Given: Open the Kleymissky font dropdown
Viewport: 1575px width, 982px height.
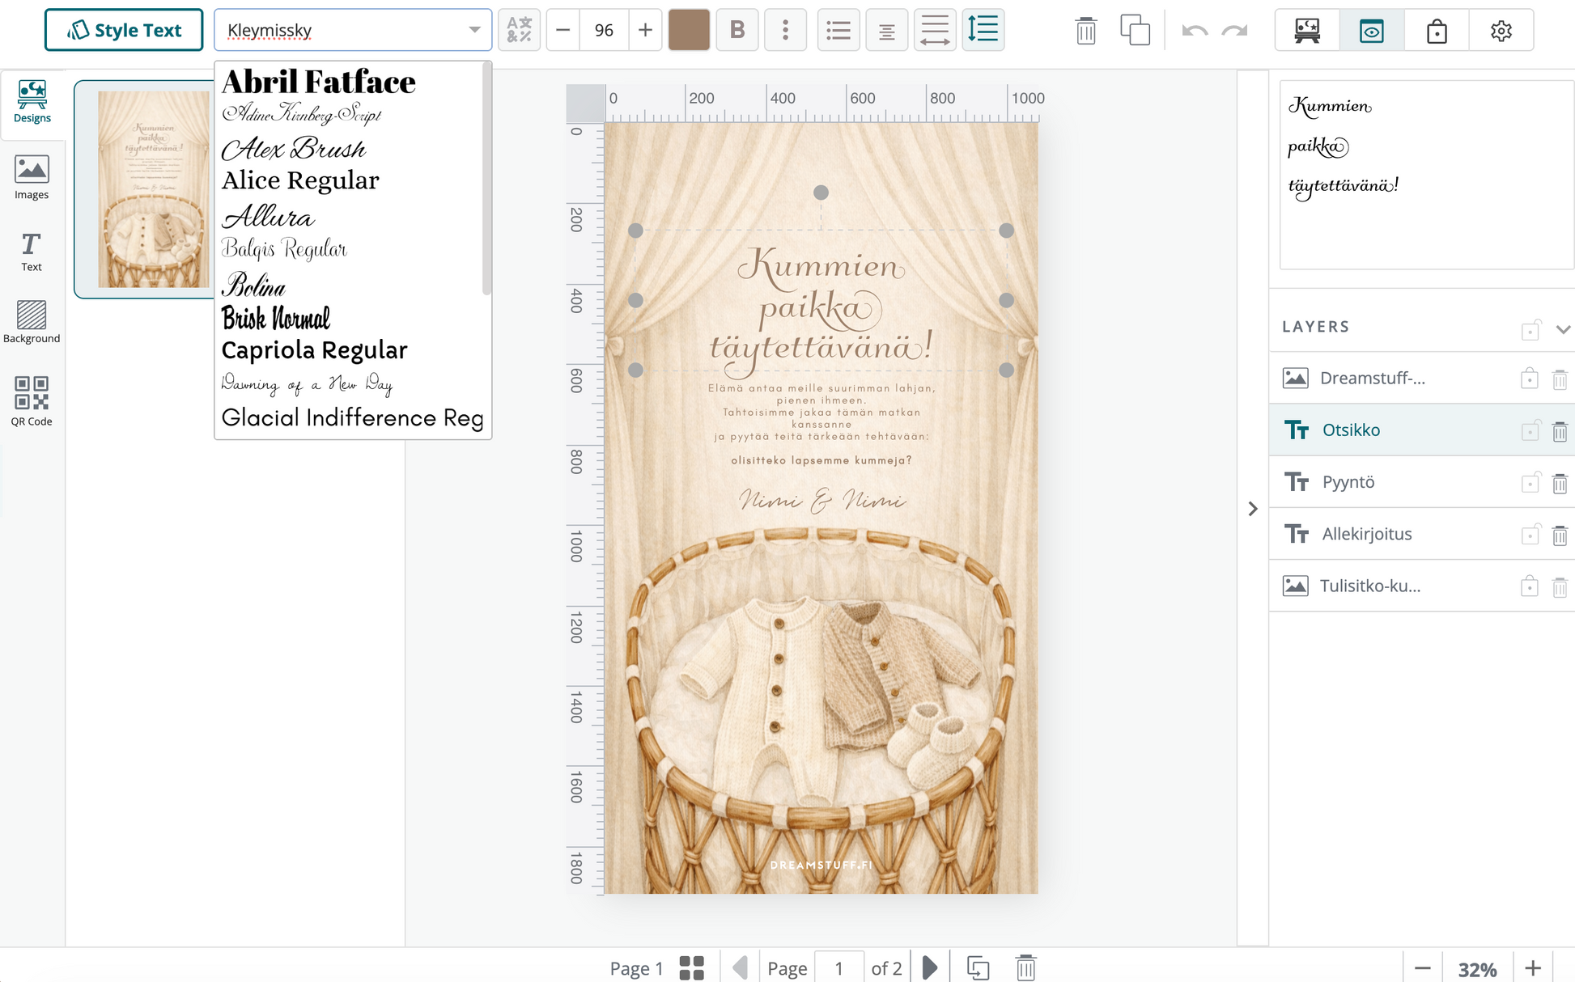Looking at the screenshot, I should coord(353,30).
